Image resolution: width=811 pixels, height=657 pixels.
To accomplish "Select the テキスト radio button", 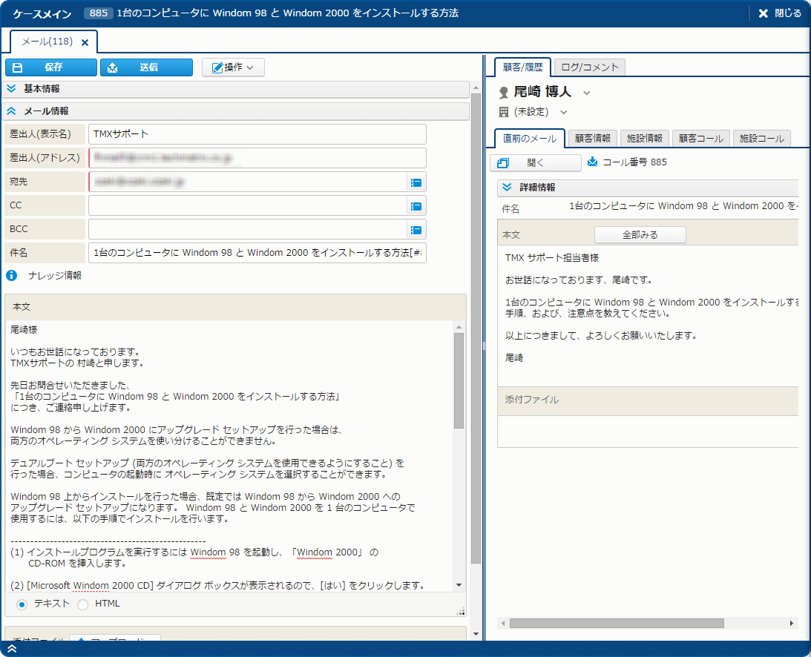I will click(x=22, y=604).
